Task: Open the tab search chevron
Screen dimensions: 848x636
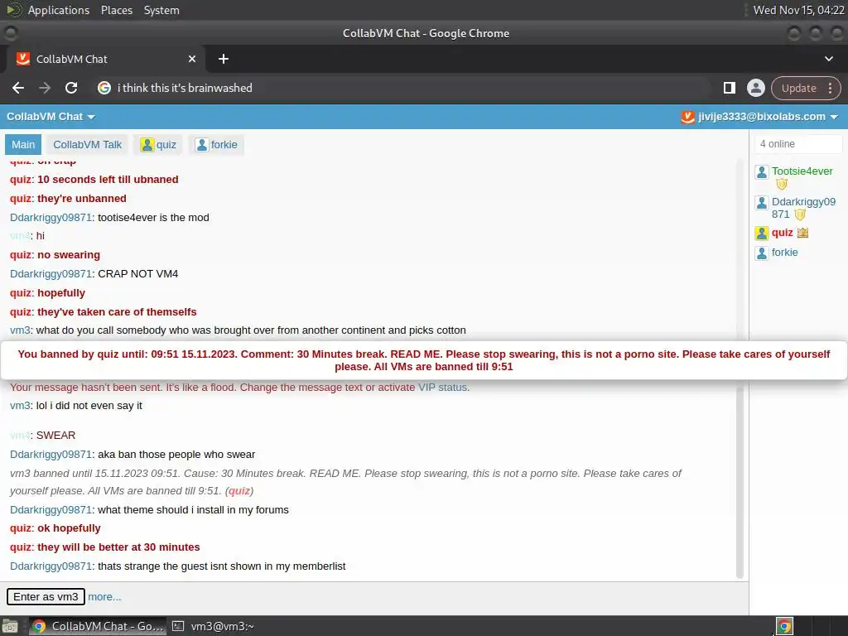Action: (x=828, y=59)
